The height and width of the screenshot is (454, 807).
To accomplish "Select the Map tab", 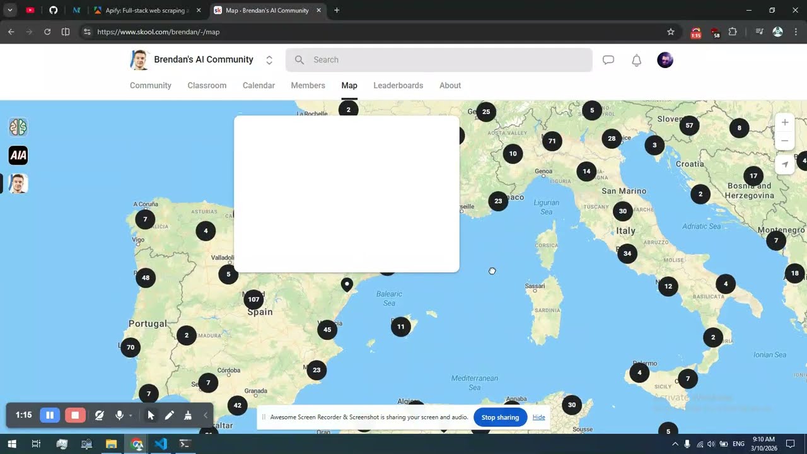I will tap(349, 85).
